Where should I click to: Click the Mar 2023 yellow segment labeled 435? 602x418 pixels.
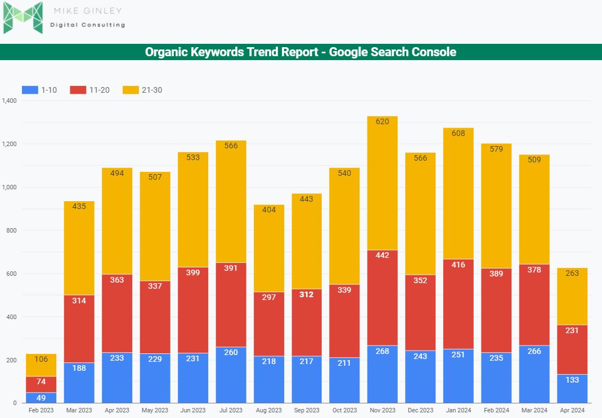click(79, 248)
